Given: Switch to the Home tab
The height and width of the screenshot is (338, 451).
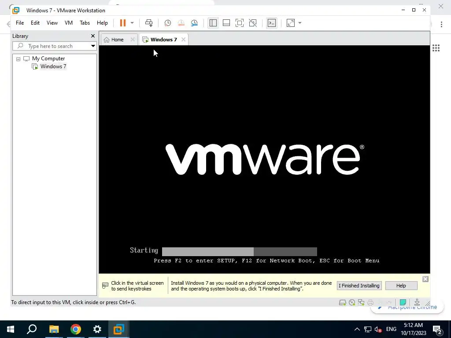Looking at the screenshot, I should point(117,39).
